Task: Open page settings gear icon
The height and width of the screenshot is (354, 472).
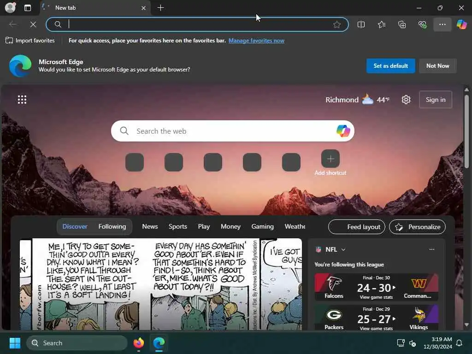Action: pos(406,100)
